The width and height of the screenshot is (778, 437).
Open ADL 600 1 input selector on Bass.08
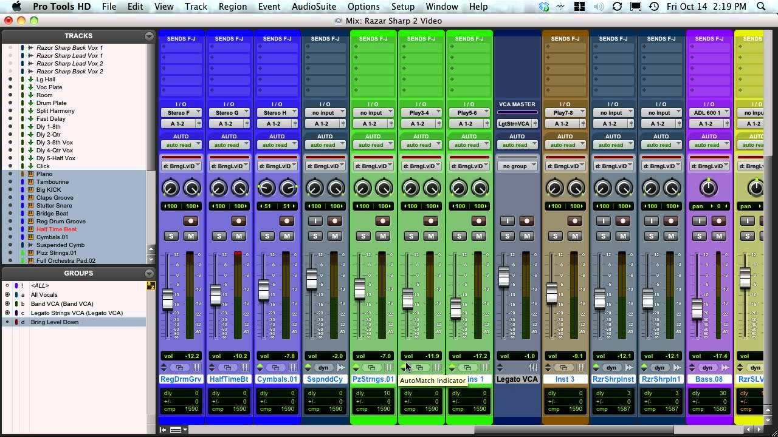709,113
